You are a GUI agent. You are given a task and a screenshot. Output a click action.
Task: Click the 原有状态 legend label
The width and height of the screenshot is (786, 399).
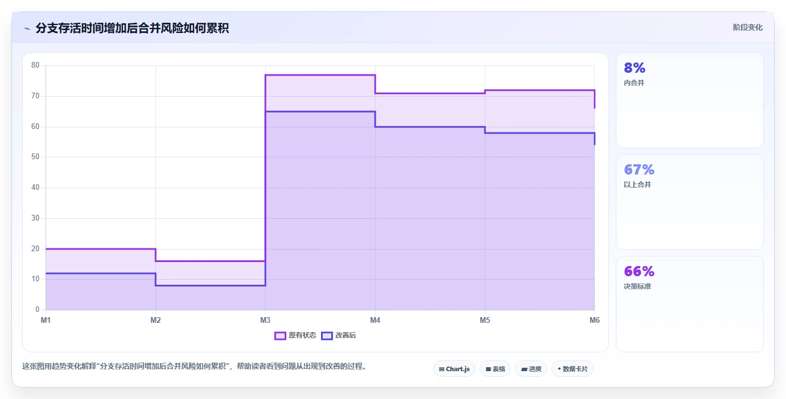pos(302,335)
